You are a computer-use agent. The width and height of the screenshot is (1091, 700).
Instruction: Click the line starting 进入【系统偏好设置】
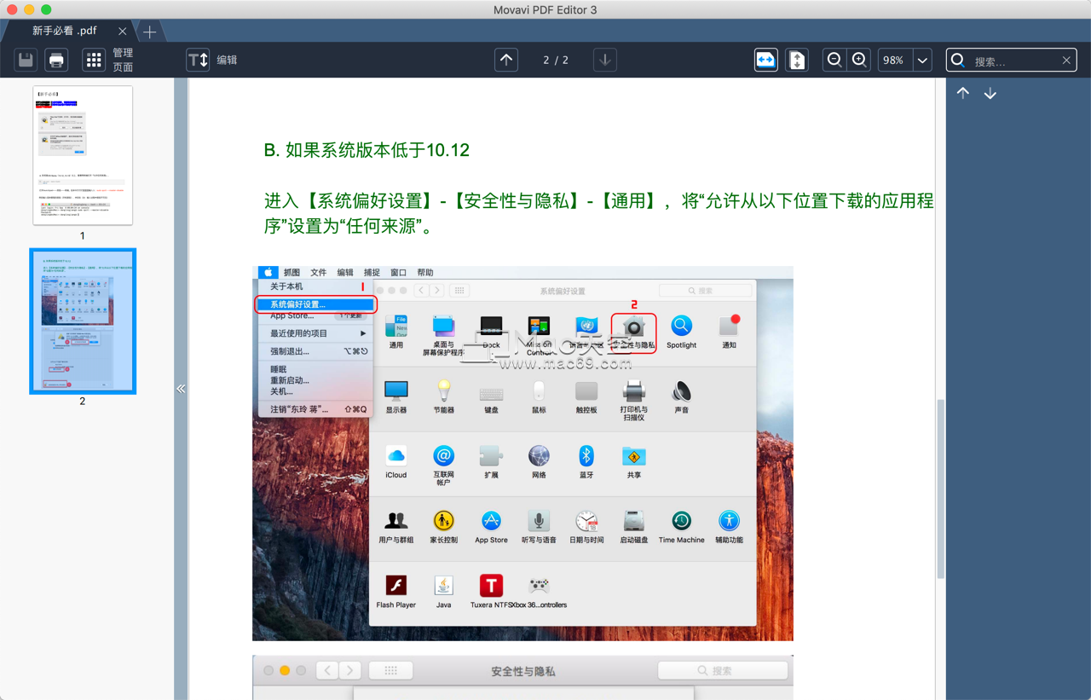(x=598, y=201)
